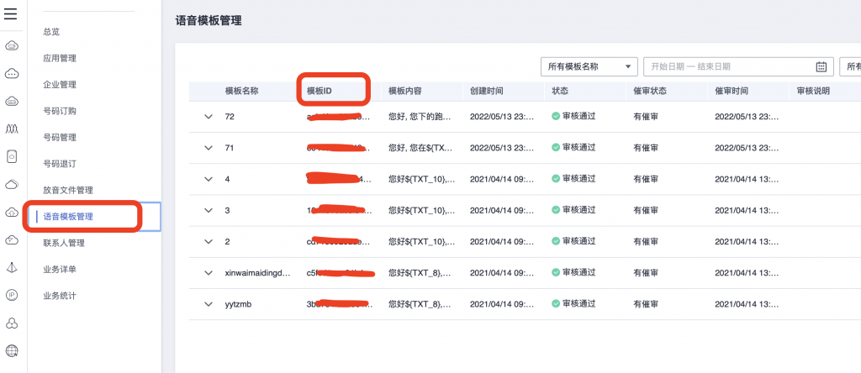The width and height of the screenshot is (861, 373).
Task: Click content 您好, 您下的跑... in row 72
Action: (421, 117)
